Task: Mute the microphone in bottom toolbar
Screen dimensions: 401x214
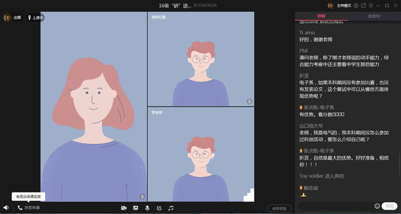Action: 147,207
